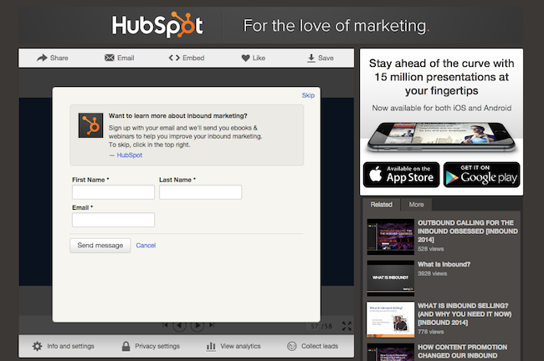Click the View analytics bar chart icon
The height and width of the screenshot is (361, 544).
tap(211, 346)
